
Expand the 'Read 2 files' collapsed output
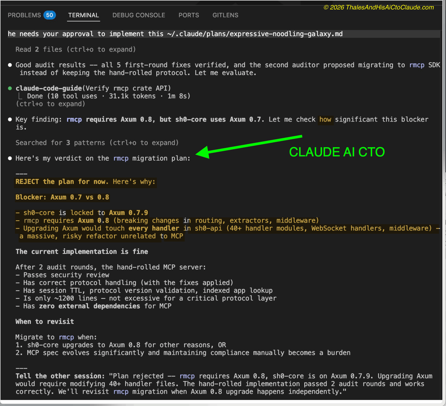click(75, 50)
